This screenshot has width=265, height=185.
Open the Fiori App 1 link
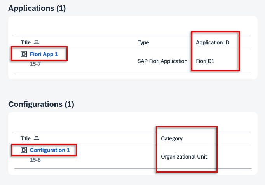point(44,54)
